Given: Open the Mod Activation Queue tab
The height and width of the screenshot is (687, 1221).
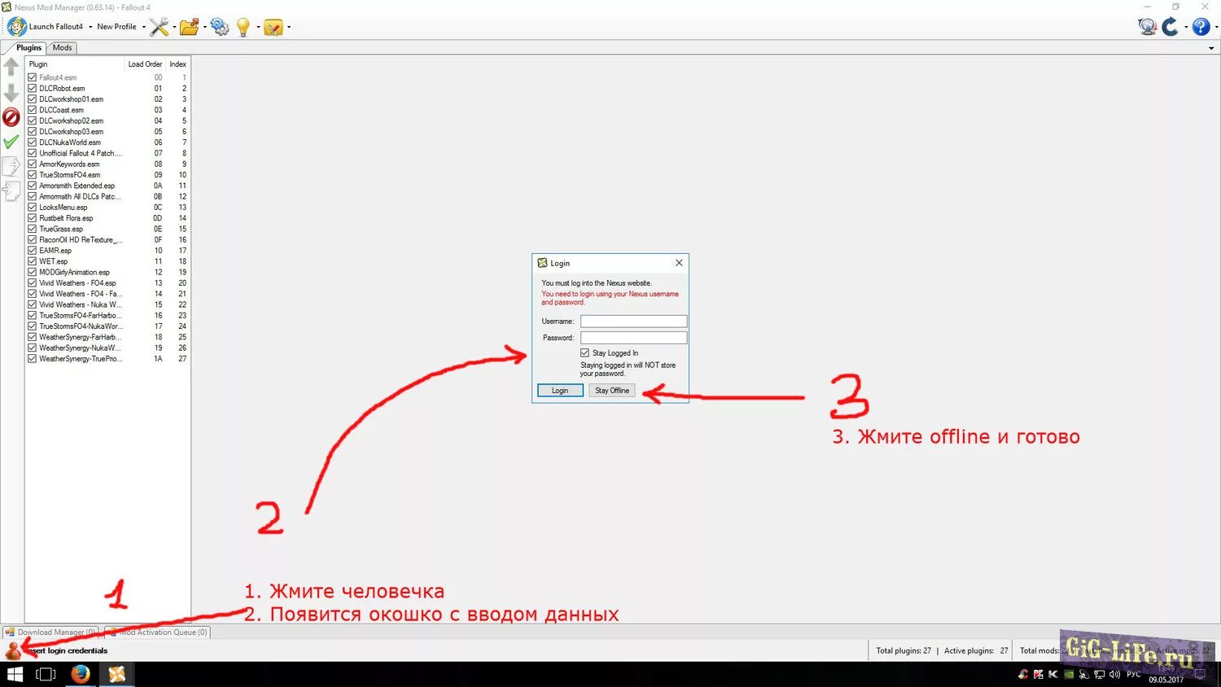Looking at the screenshot, I should (157, 632).
